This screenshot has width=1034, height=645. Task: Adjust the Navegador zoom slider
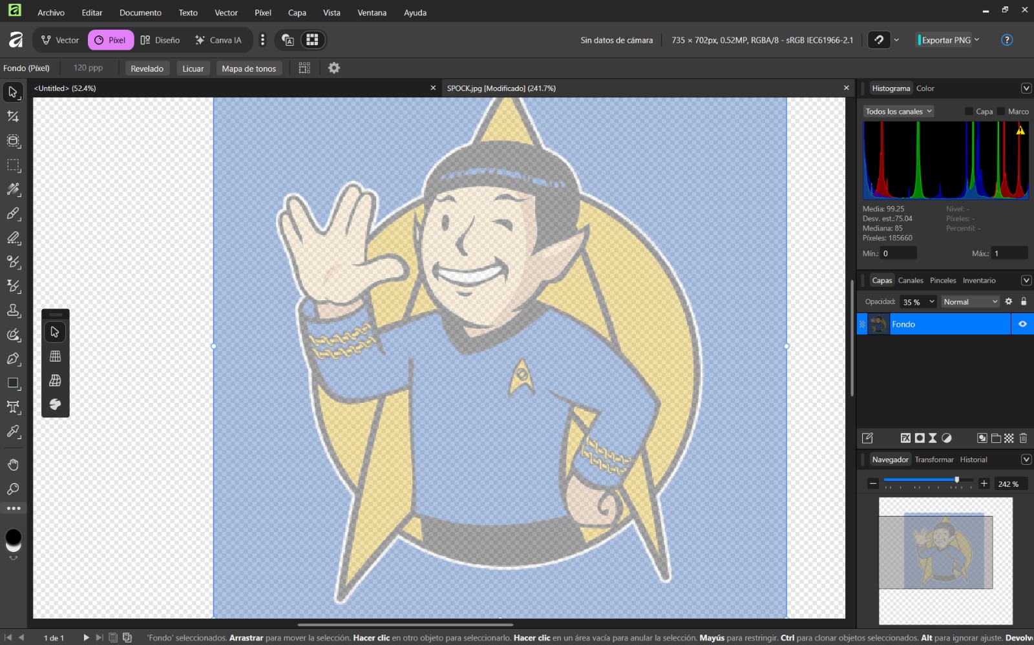956,480
